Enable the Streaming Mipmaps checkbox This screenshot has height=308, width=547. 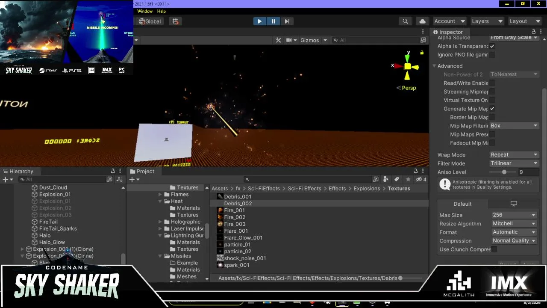(492, 92)
